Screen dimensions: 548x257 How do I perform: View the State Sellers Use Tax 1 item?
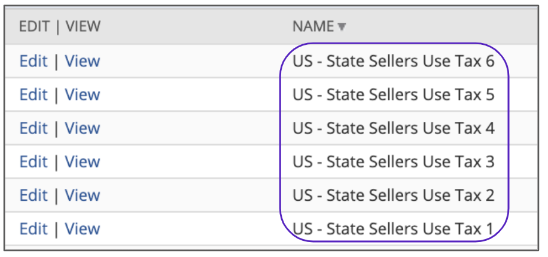click(82, 228)
